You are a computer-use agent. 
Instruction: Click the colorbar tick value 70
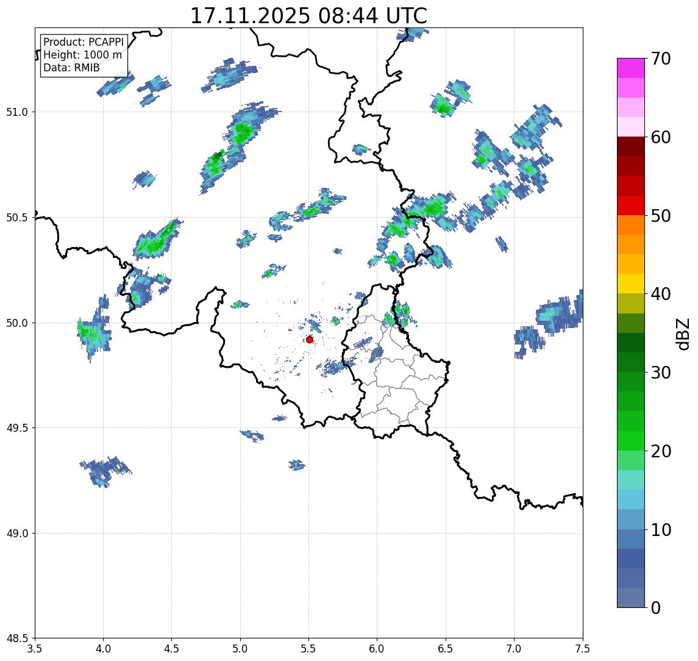coord(661,59)
